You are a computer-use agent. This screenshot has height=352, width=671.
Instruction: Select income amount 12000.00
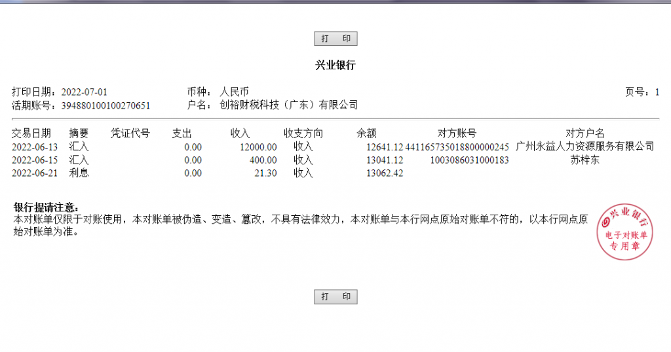(x=258, y=147)
